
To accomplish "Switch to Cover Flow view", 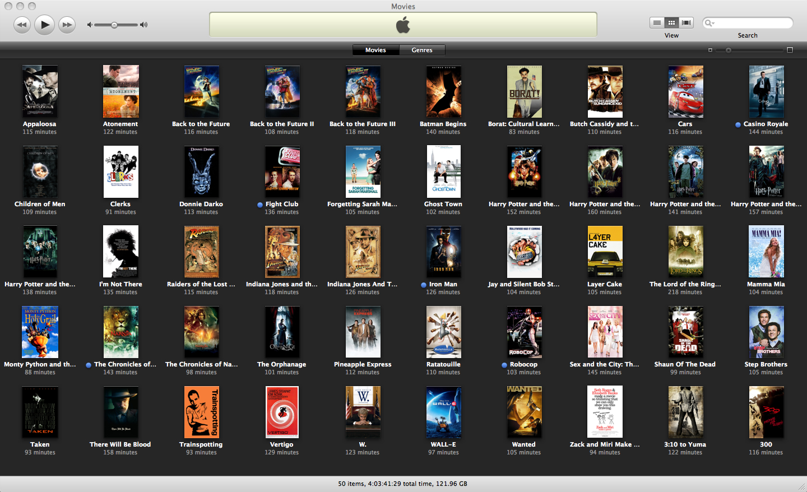I will point(687,23).
